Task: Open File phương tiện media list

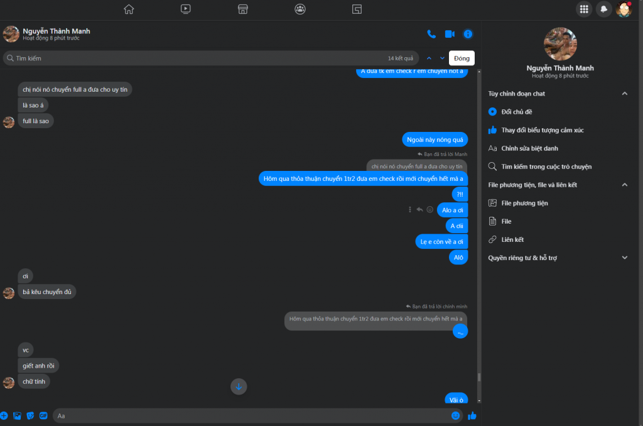Action: click(524, 203)
